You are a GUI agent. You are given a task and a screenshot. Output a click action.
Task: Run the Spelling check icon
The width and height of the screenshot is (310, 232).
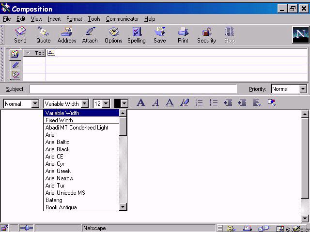(x=137, y=31)
